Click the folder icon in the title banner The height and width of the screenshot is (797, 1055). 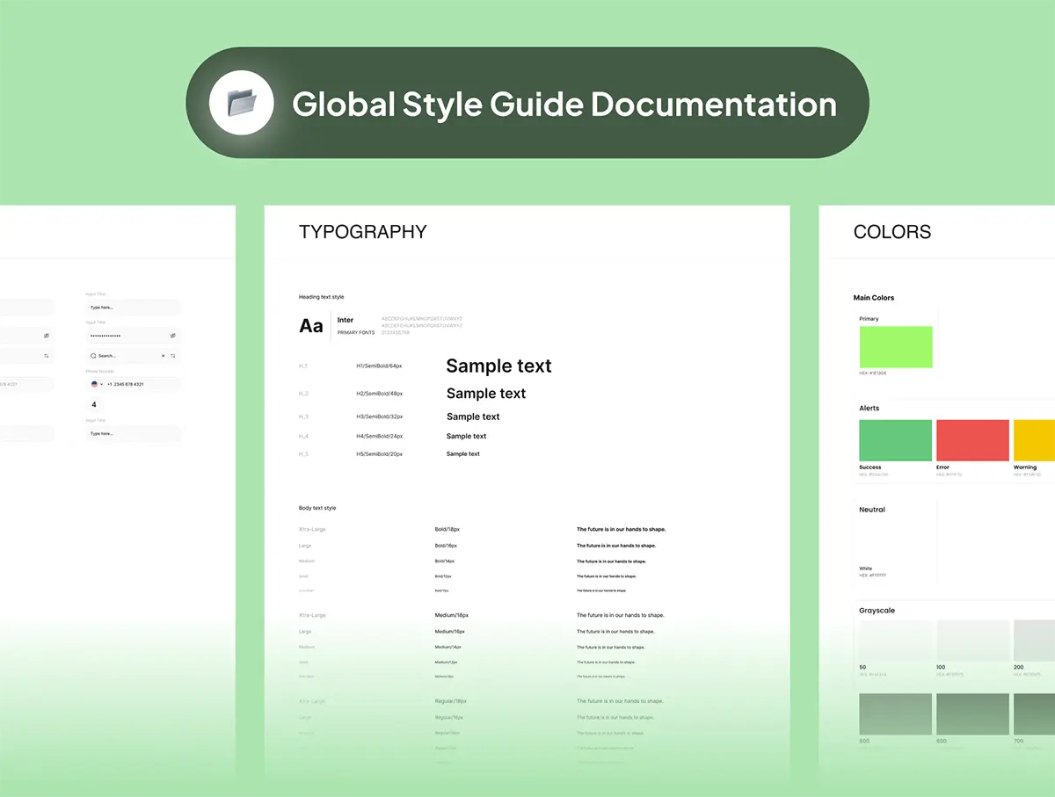point(241,103)
